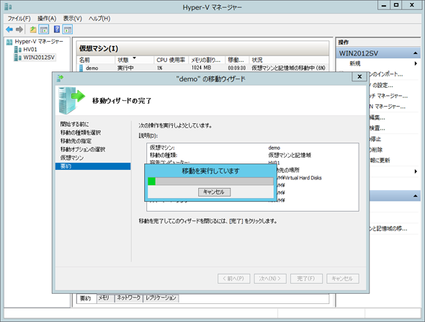Click the VM move progress status text
Image resolution: width=425 pixels, height=322 pixels.
[288, 68]
